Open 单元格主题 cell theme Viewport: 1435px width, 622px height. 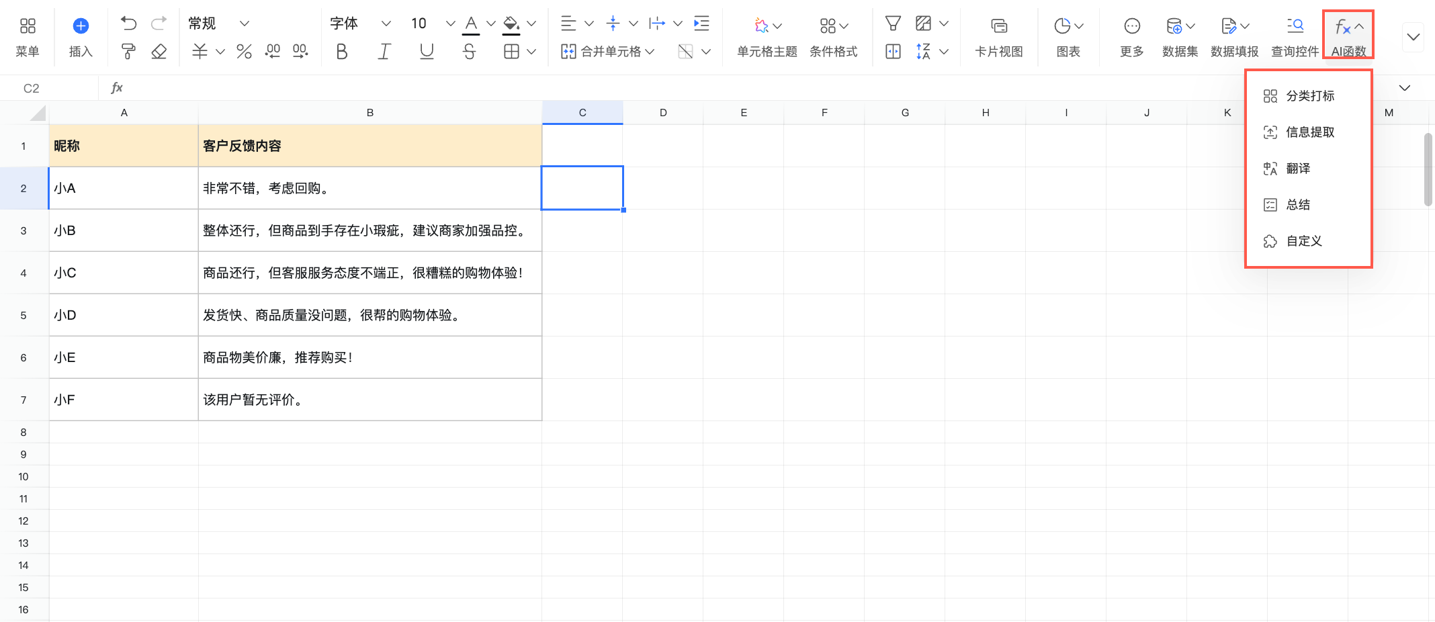click(767, 37)
